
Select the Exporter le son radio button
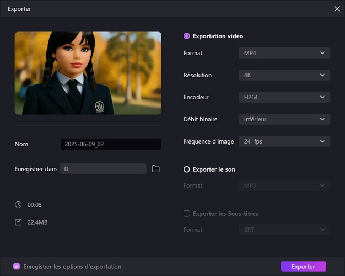click(x=187, y=169)
